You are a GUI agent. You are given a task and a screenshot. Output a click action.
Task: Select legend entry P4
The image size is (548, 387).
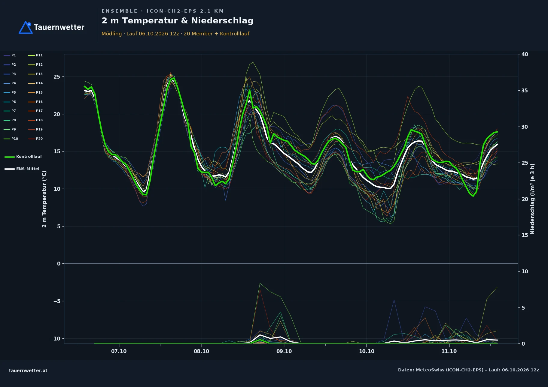[x=10, y=83]
